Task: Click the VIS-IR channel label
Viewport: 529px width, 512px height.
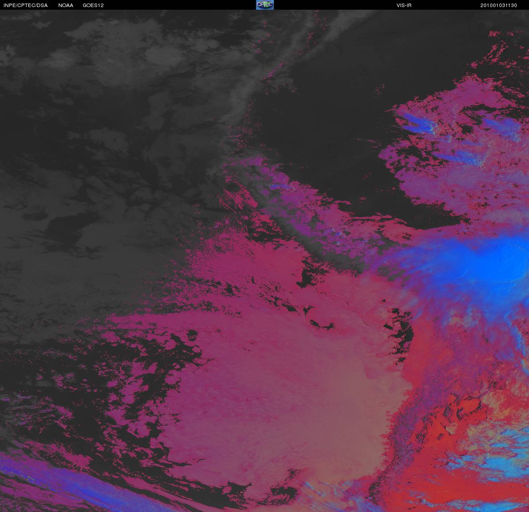Action: (x=404, y=5)
